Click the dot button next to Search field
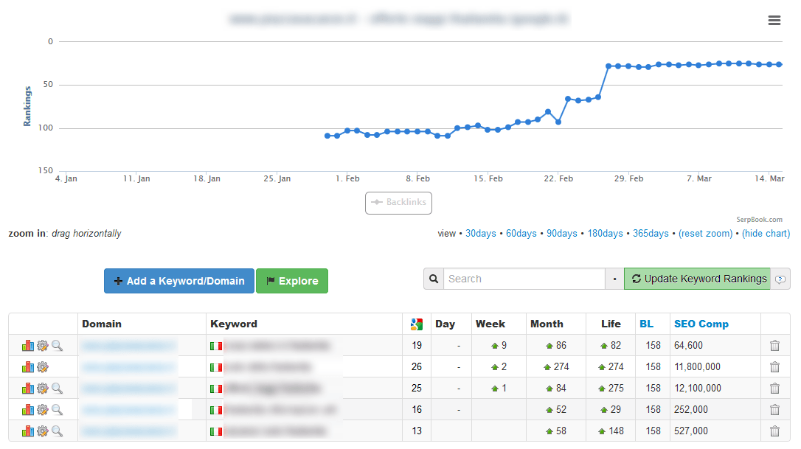801x449 pixels. tap(614, 279)
